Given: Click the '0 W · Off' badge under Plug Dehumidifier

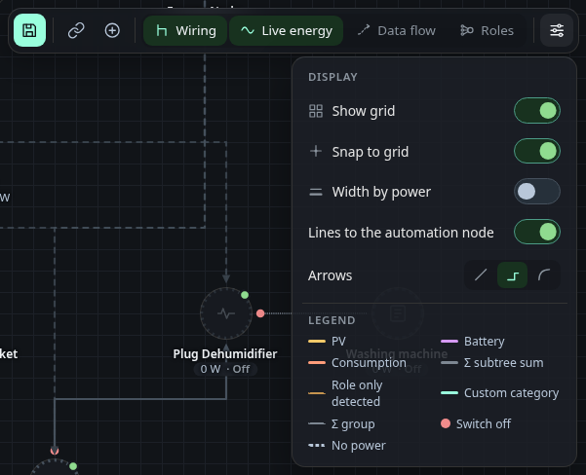Looking at the screenshot, I should [x=225, y=369].
